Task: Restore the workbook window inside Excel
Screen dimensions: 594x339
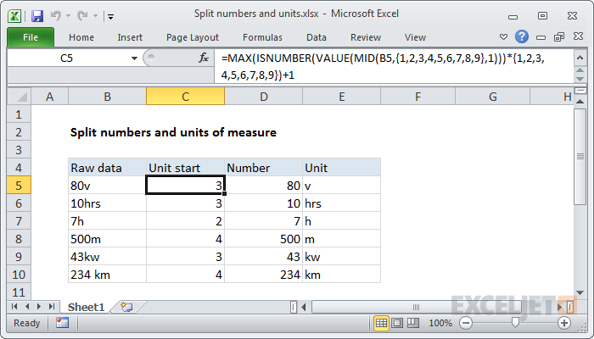Action: click(x=558, y=36)
